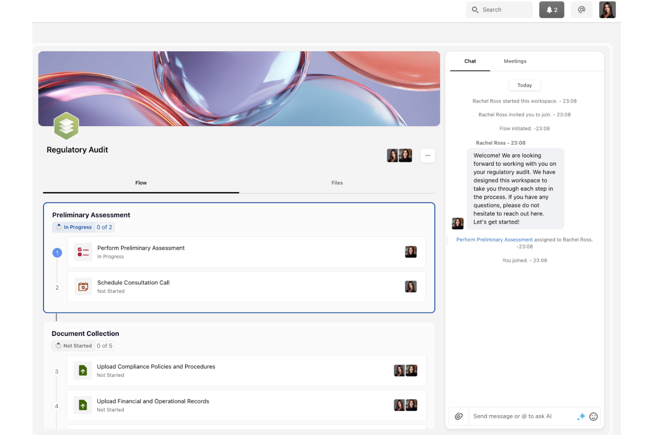
Task: Click the Regulatory Audit hexagon logo
Action: click(66, 126)
